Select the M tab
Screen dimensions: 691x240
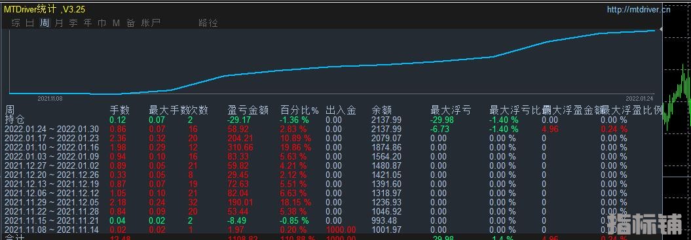(x=117, y=23)
